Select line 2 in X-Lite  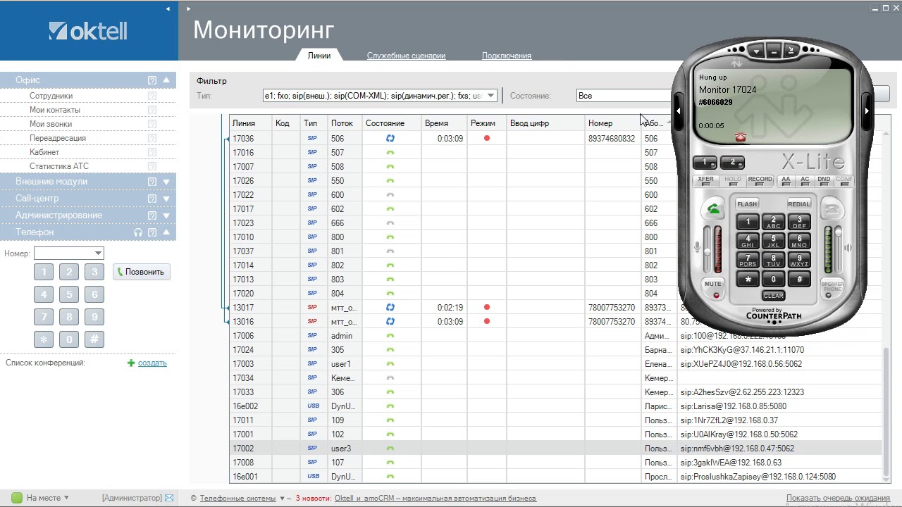(x=733, y=162)
